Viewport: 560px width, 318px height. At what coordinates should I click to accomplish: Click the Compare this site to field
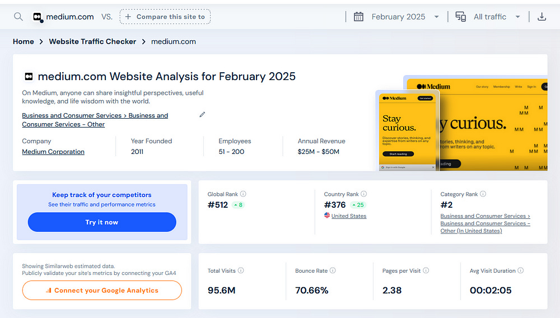pos(165,17)
